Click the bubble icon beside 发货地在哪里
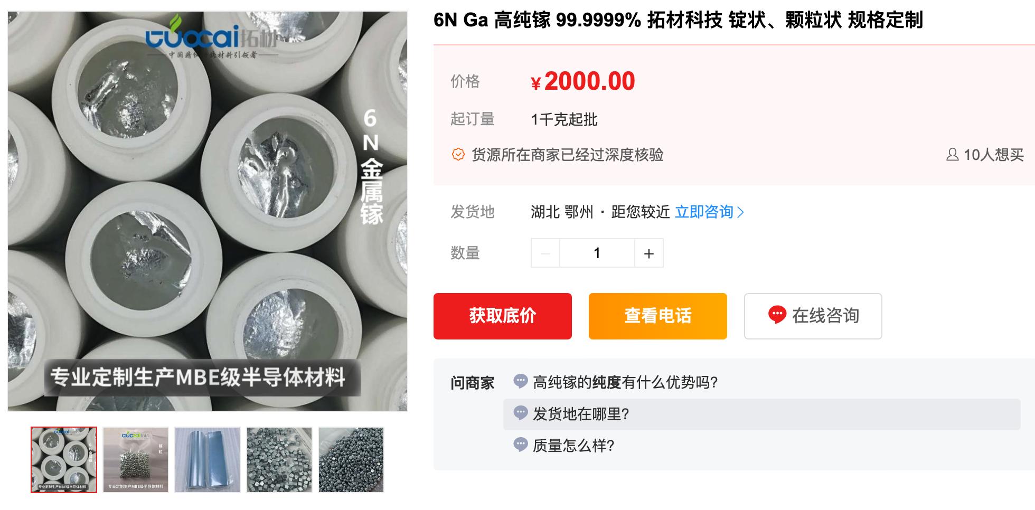 tap(521, 413)
